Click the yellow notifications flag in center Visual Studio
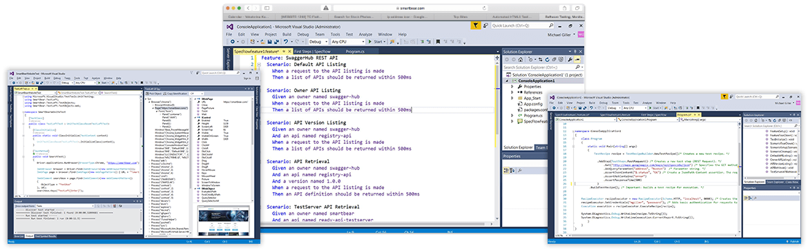This screenshot has height=250, width=808. tap(476, 25)
